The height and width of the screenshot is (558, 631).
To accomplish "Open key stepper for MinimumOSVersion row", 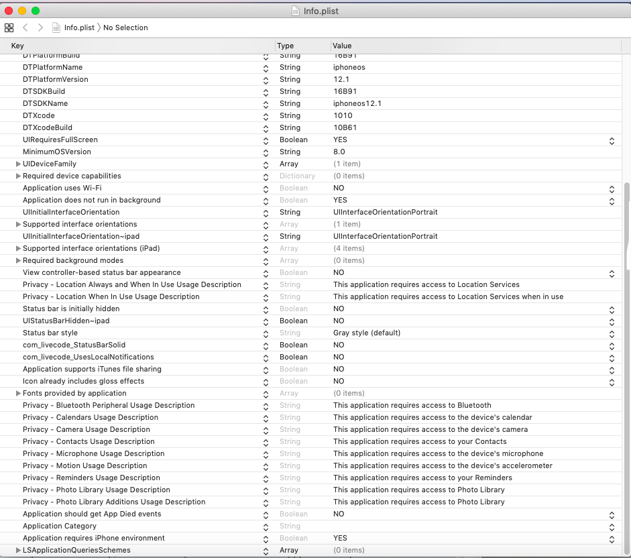I will (x=266, y=152).
